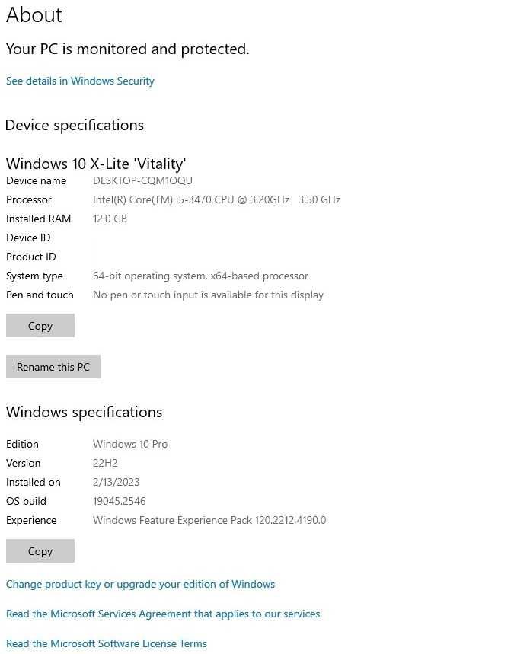530x654 pixels.
Task: Click the Experience label
Action: pos(31,521)
